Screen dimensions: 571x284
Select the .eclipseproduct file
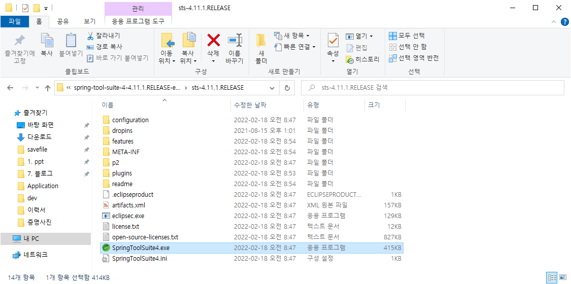(x=251, y=195)
